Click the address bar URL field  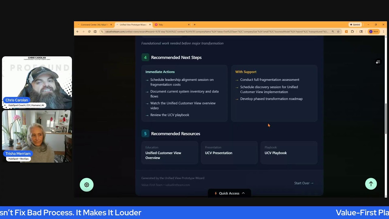pyautogui.click(x=216, y=32)
